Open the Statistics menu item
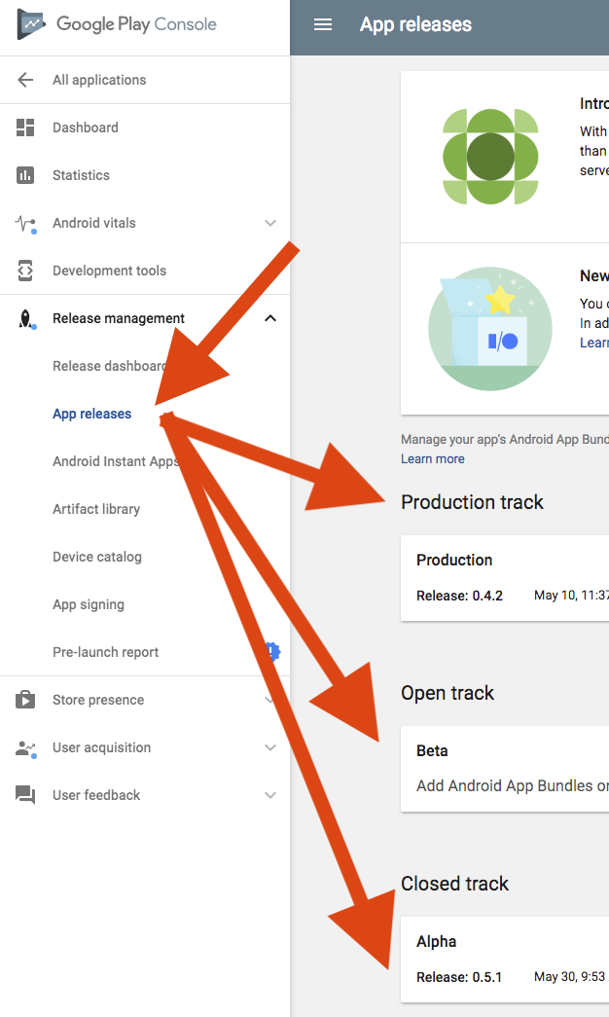 [81, 175]
